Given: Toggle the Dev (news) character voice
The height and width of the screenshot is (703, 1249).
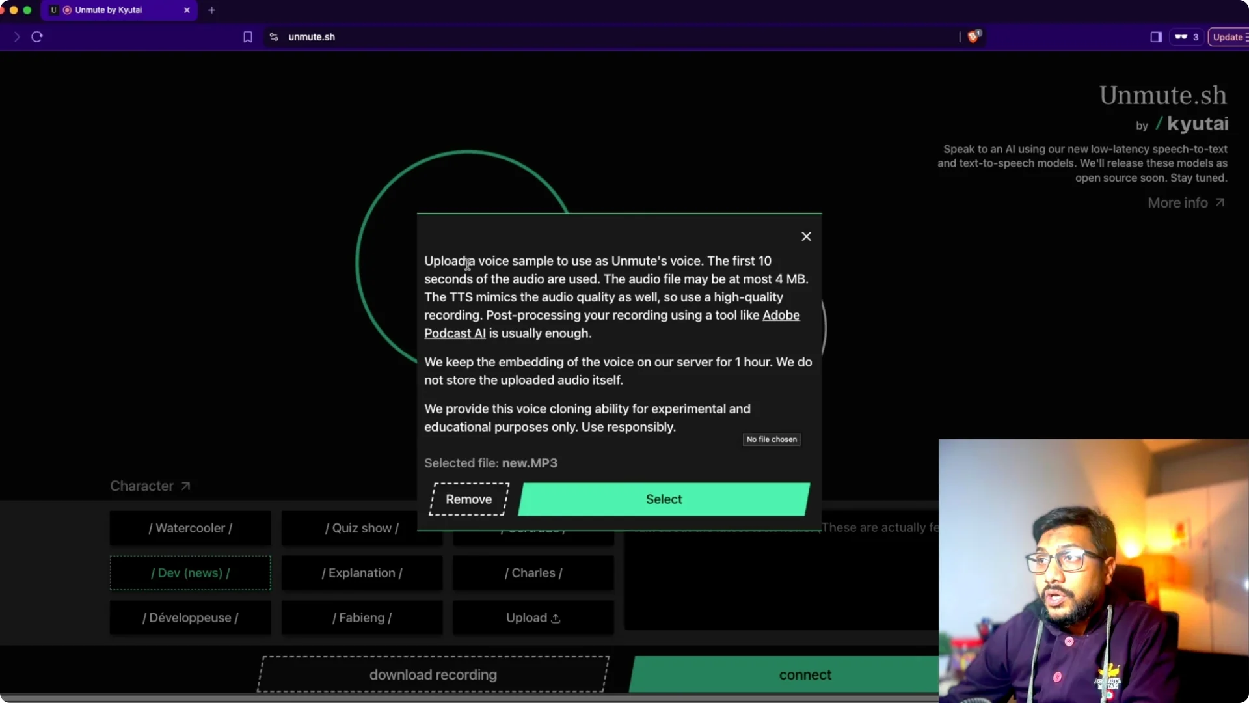Looking at the screenshot, I should pyautogui.click(x=189, y=573).
